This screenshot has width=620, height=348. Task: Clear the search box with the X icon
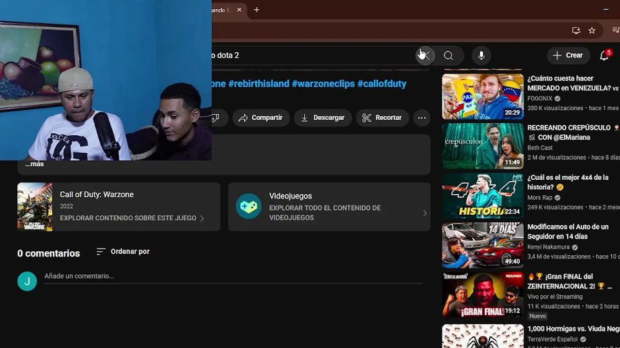(425, 56)
